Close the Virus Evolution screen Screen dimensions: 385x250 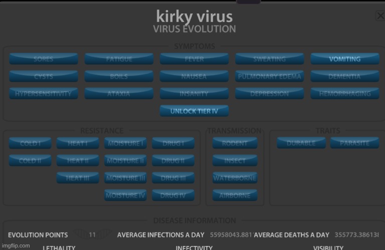pyautogui.click(x=380, y=15)
